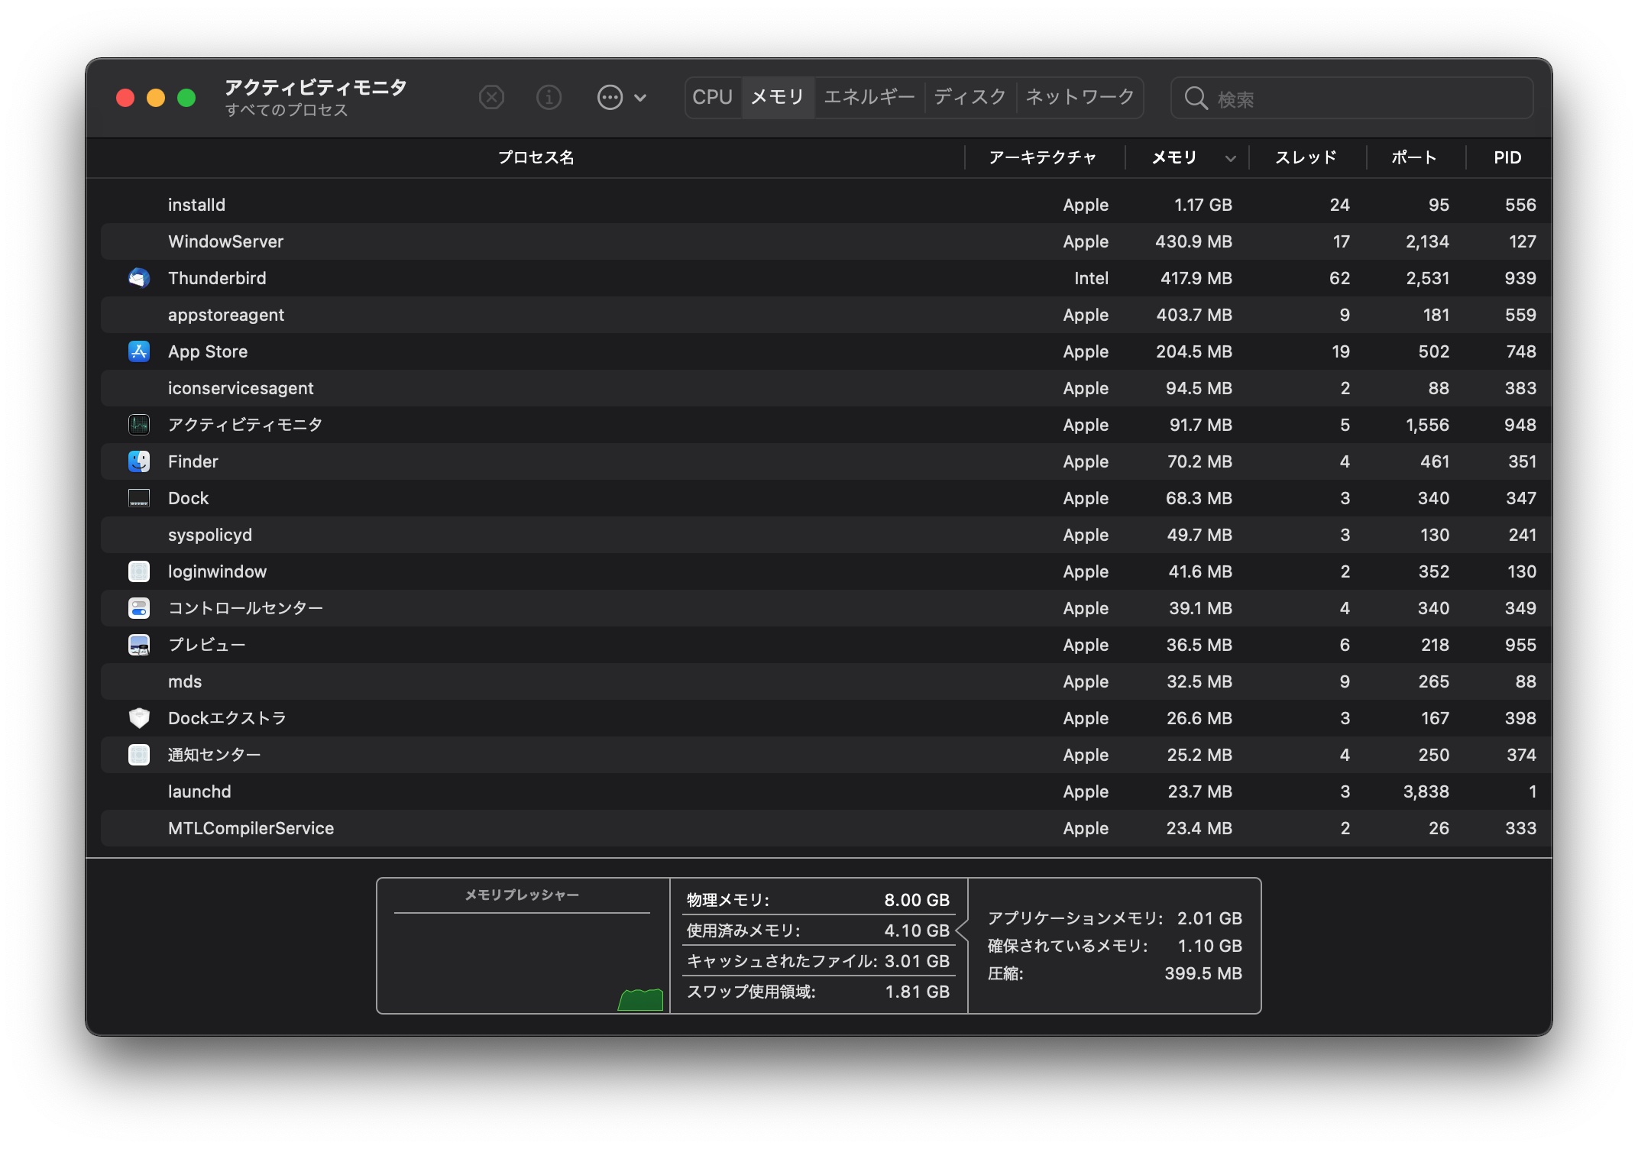This screenshot has width=1638, height=1149.
Task: Click the メモリプレッシャー graph
Action: (x=523, y=946)
